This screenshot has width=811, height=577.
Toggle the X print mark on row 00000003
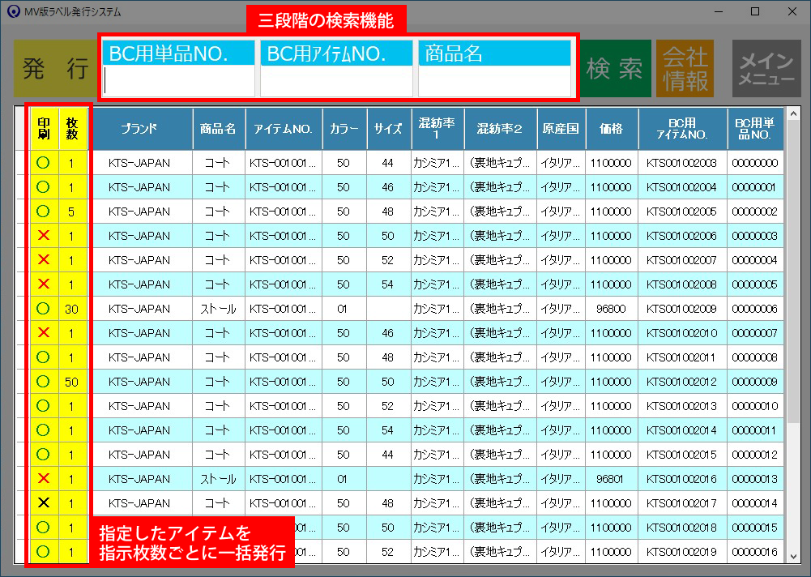tap(44, 236)
